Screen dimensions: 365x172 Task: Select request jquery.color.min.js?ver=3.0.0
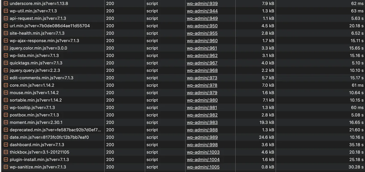tap(38, 48)
